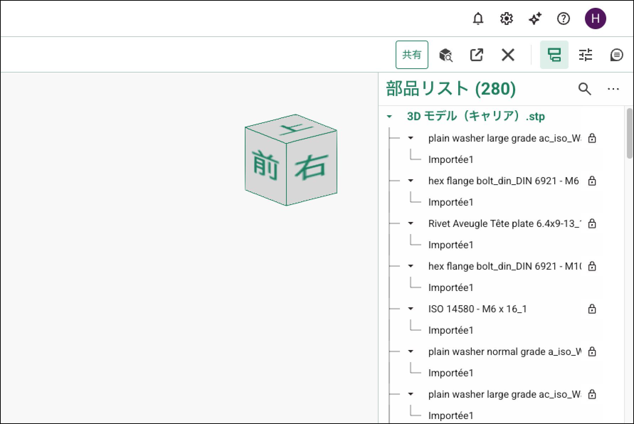Open the user account avatar H

595,18
